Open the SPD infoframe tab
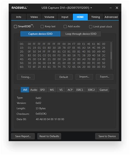This screenshot has height=155, width=130. click(43, 90)
